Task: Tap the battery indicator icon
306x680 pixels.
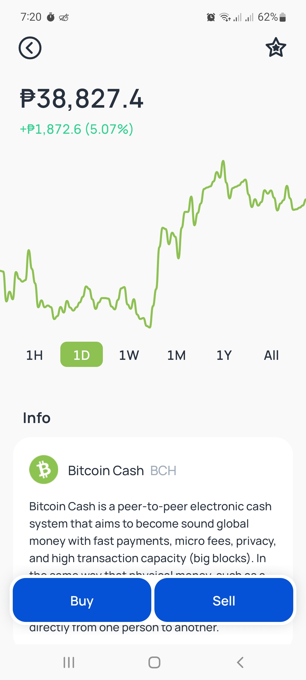Action: pos(282,17)
